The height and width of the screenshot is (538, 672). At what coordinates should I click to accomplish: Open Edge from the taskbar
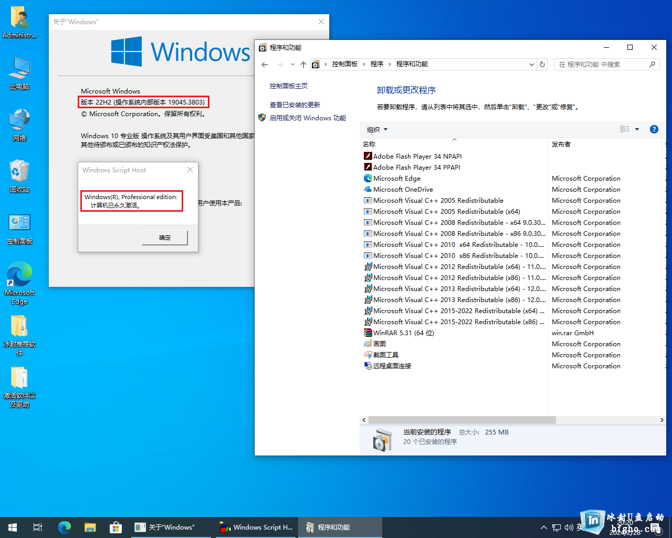[64, 527]
